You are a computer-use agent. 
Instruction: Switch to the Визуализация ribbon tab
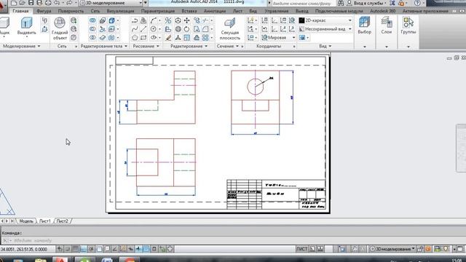tap(120, 11)
